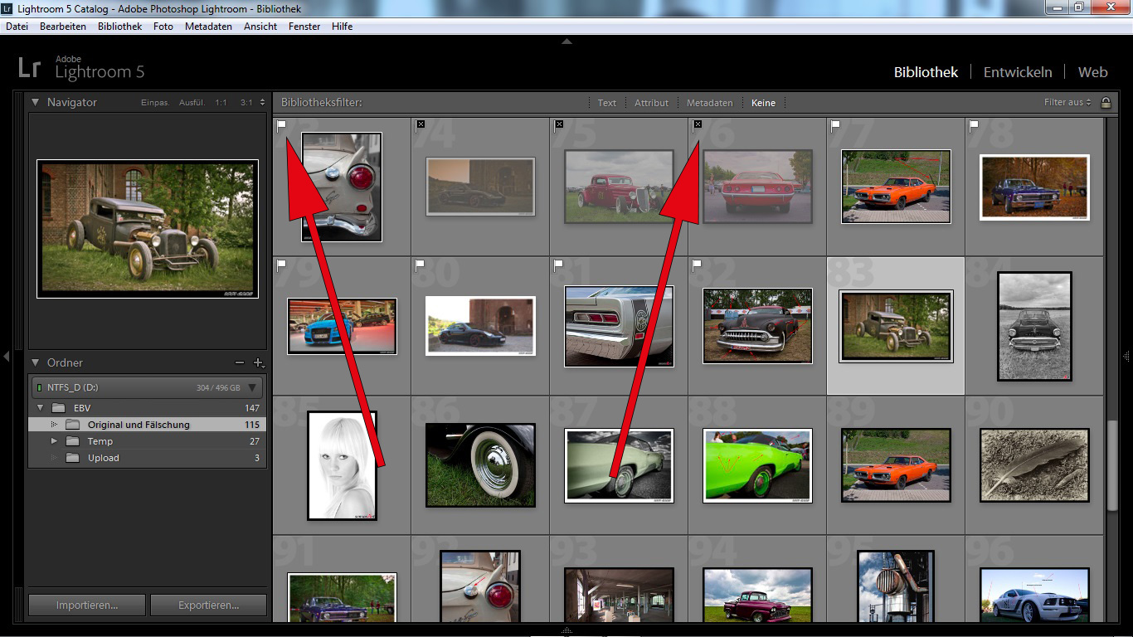The height and width of the screenshot is (637, 1133).
Task: Click the rejected flag on thumbnail 74
Action: (x=421, y=124)
